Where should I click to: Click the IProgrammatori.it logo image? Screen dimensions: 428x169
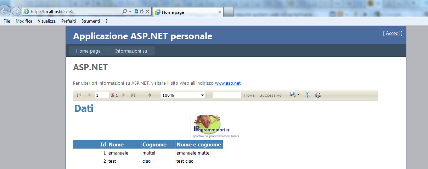tap(216, 126)
